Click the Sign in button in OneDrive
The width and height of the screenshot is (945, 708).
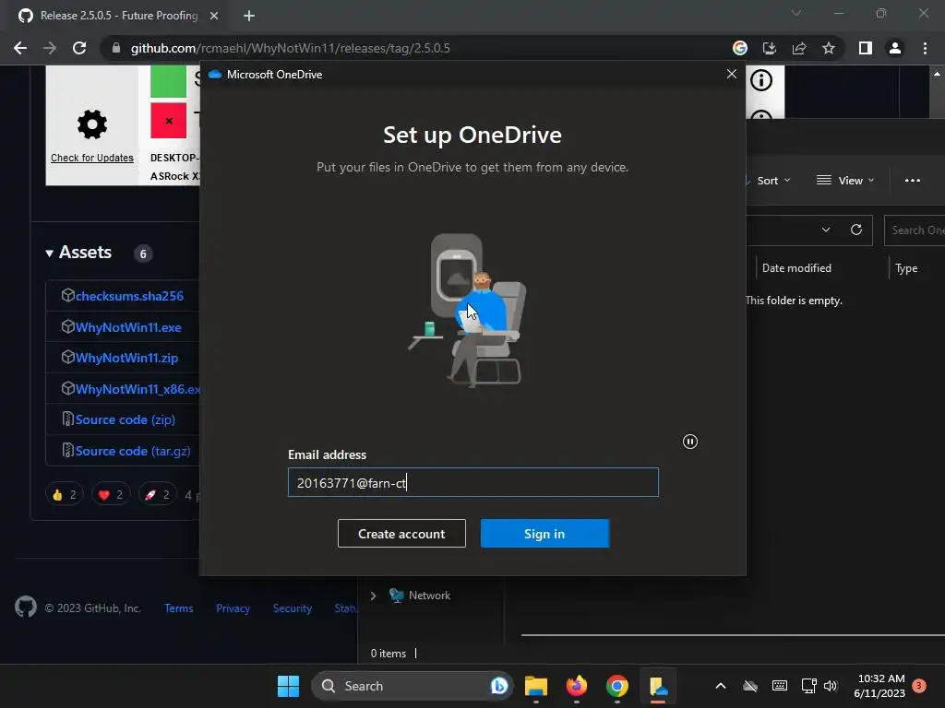544,534
